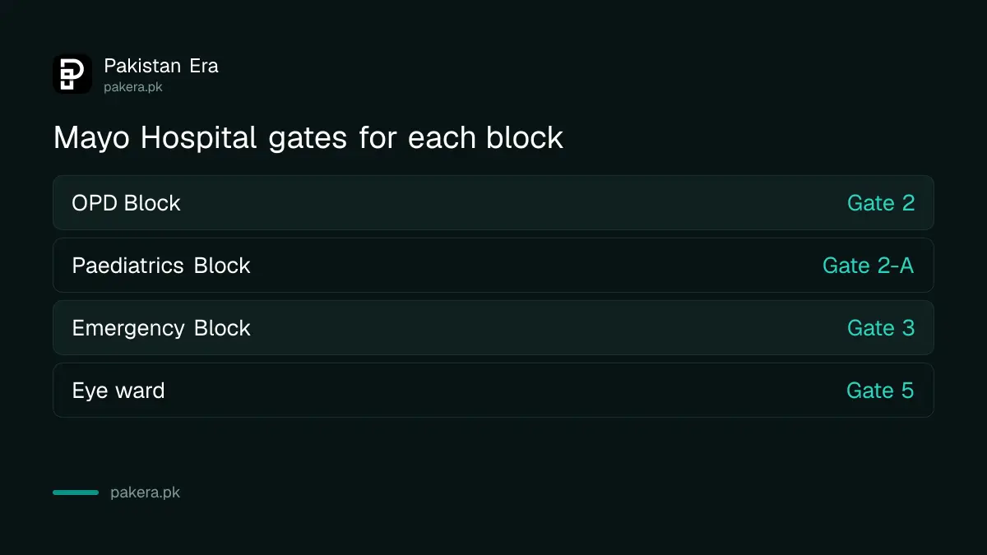Open the pakera.pk footer link
This screenshot has height=555, width=987.
pos(145,493)
